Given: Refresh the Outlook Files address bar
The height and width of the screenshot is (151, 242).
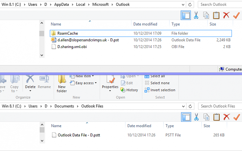Looking at the screenshot, I should pos(190,106).
